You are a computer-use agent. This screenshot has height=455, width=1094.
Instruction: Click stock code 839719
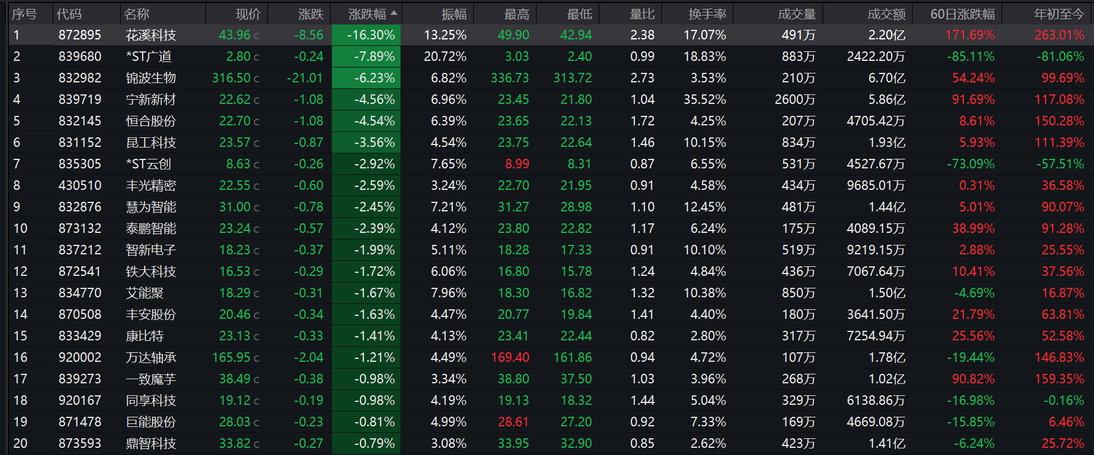click(x=80, y=100)
